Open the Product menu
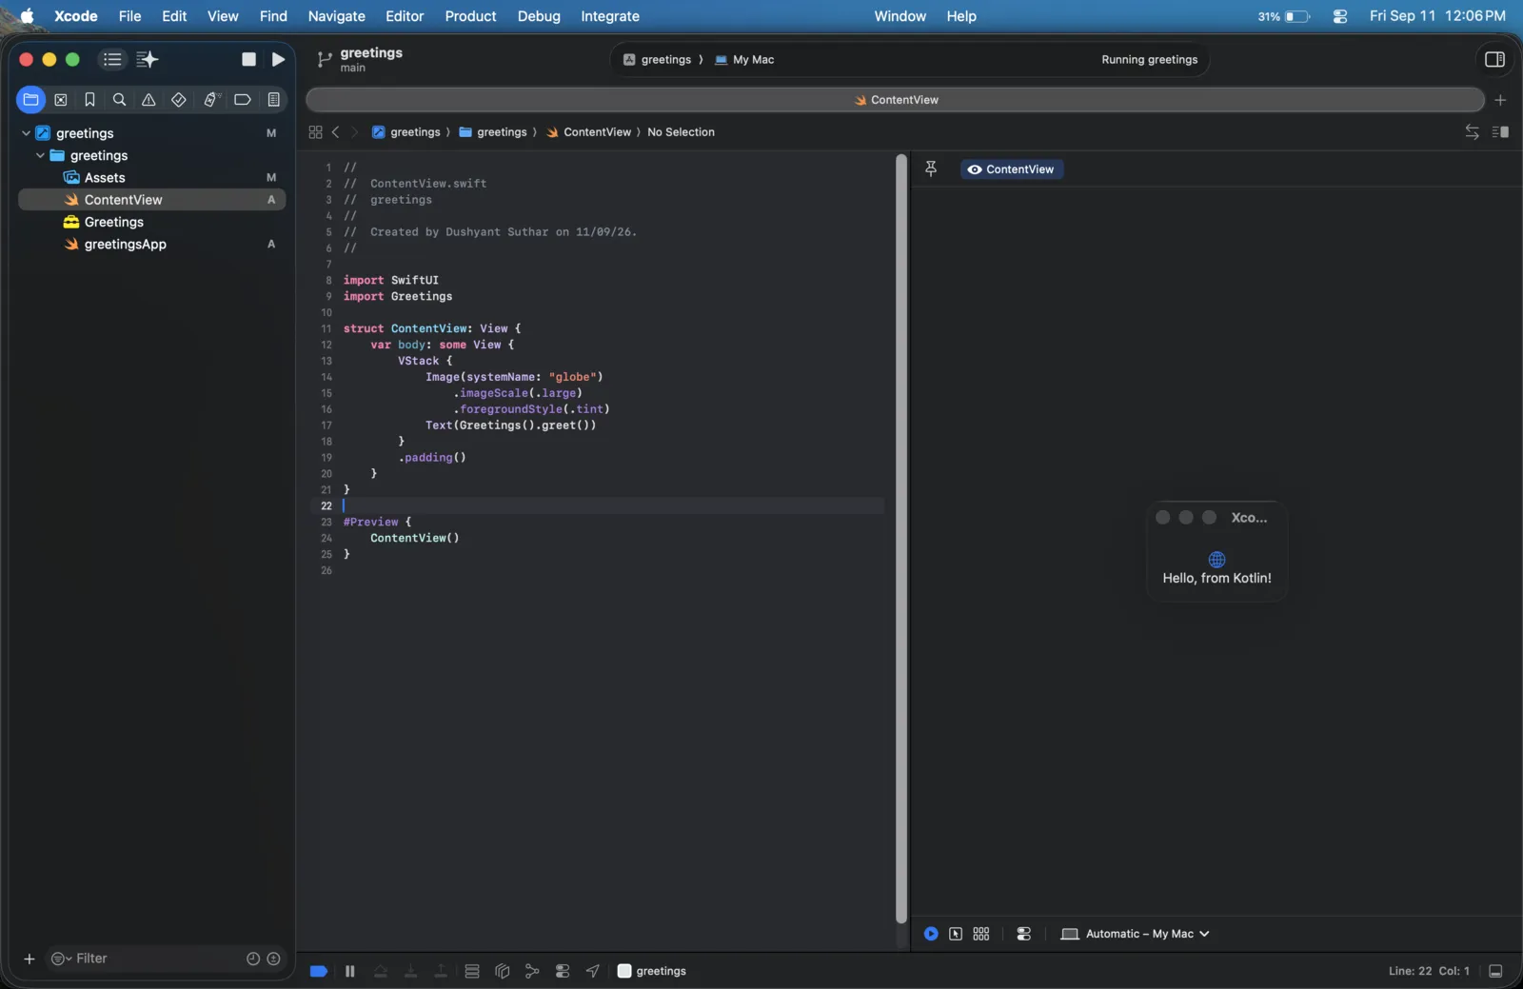The image size is (1523, 989). (x=470, y=16)
